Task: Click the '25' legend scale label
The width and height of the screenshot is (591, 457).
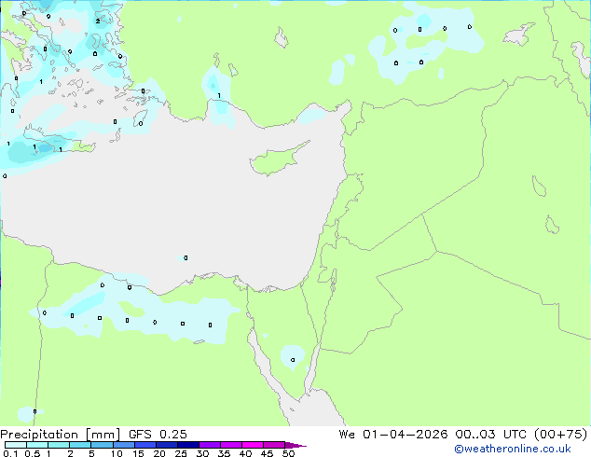Action: [x=181, y=453]
